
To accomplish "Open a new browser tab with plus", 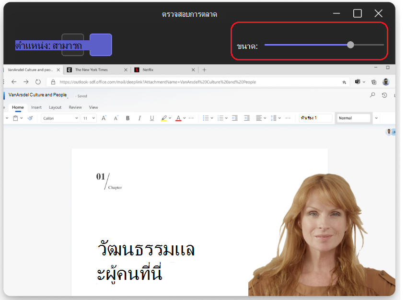I will (204, 70).
